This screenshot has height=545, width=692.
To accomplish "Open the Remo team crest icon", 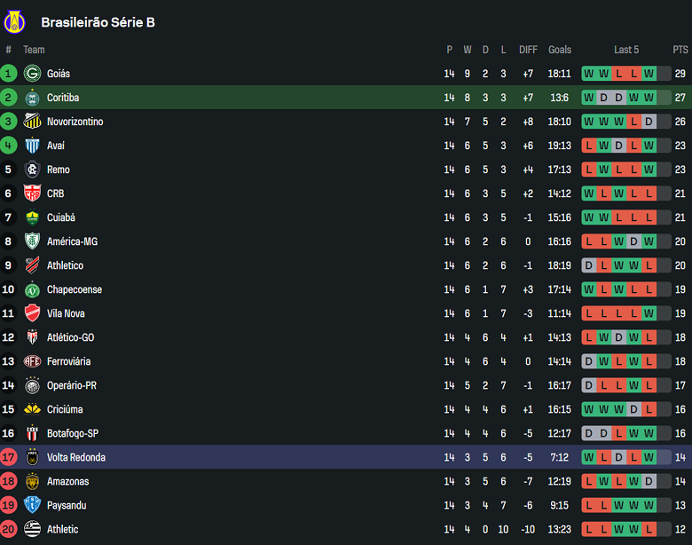I will [33, 170].
